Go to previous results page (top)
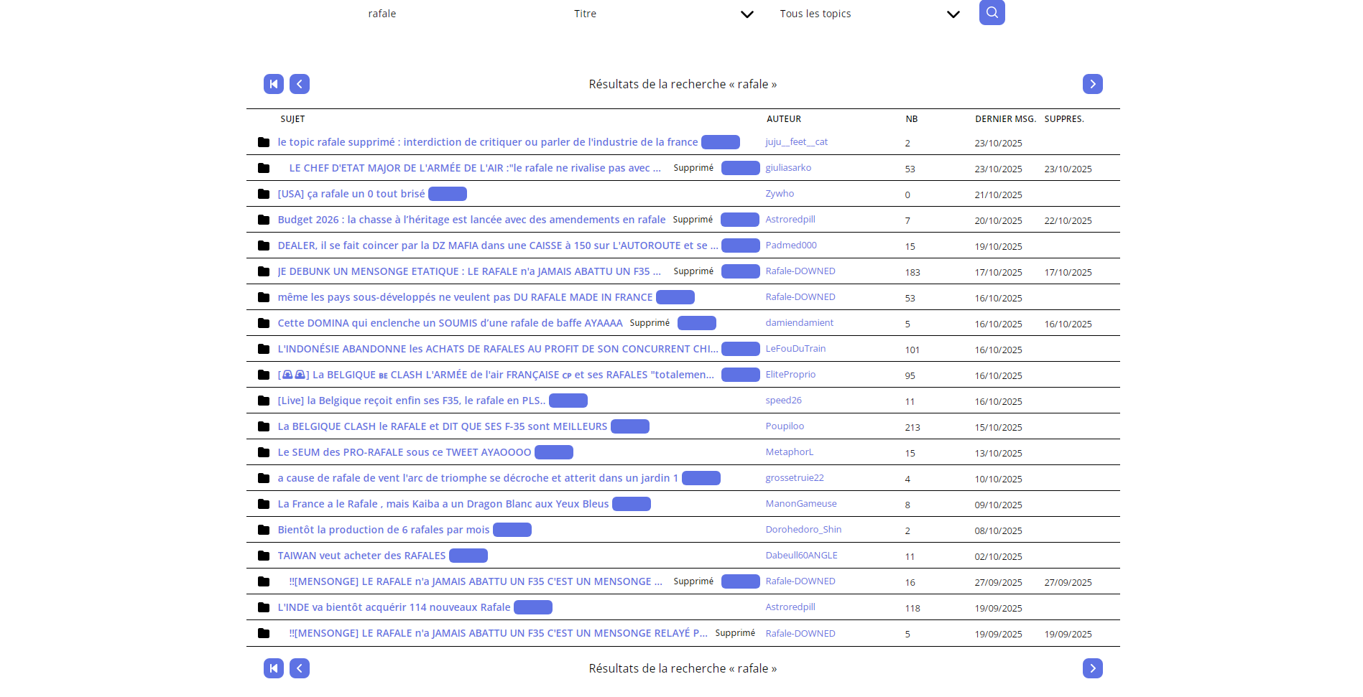 (300, 84)
